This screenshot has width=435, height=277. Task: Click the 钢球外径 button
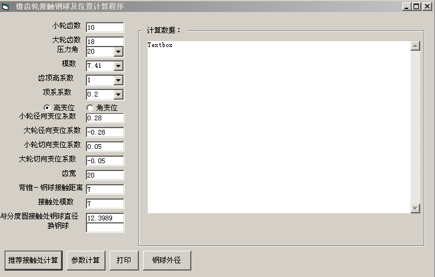click(167, 260)
